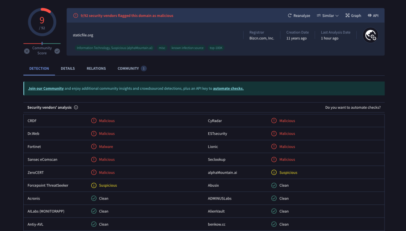Viewport: 406px width, 231px height.
Task: Click the malware alert icon for Fortinet
Action: [x=94, y=147]
